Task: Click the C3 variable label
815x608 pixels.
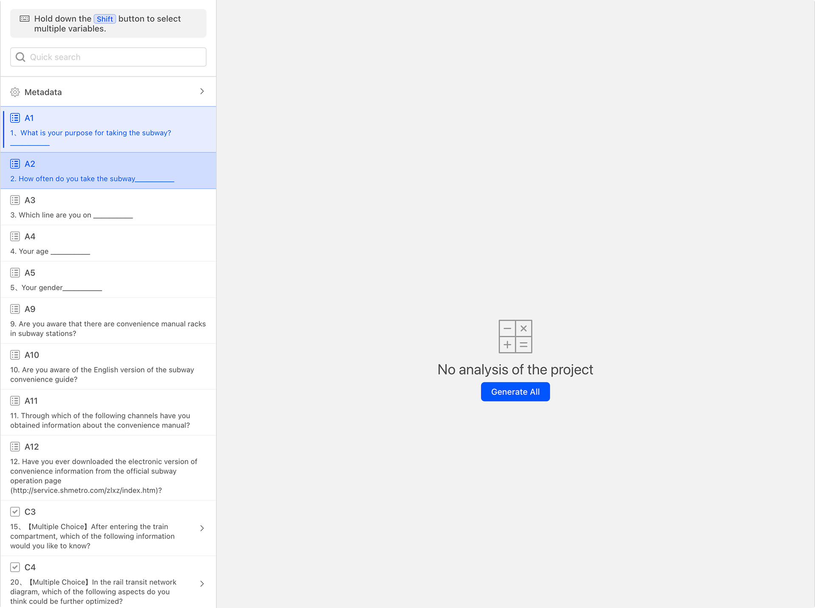Action: click(x=30, y=512)
